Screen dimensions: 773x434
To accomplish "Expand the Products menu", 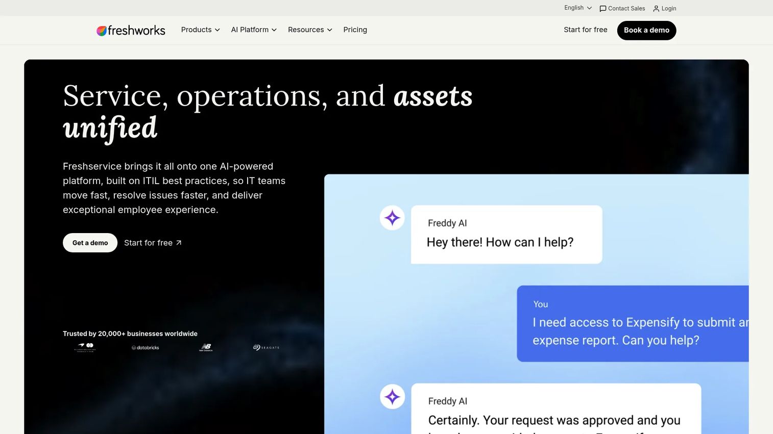I will (x=200, y=30).
